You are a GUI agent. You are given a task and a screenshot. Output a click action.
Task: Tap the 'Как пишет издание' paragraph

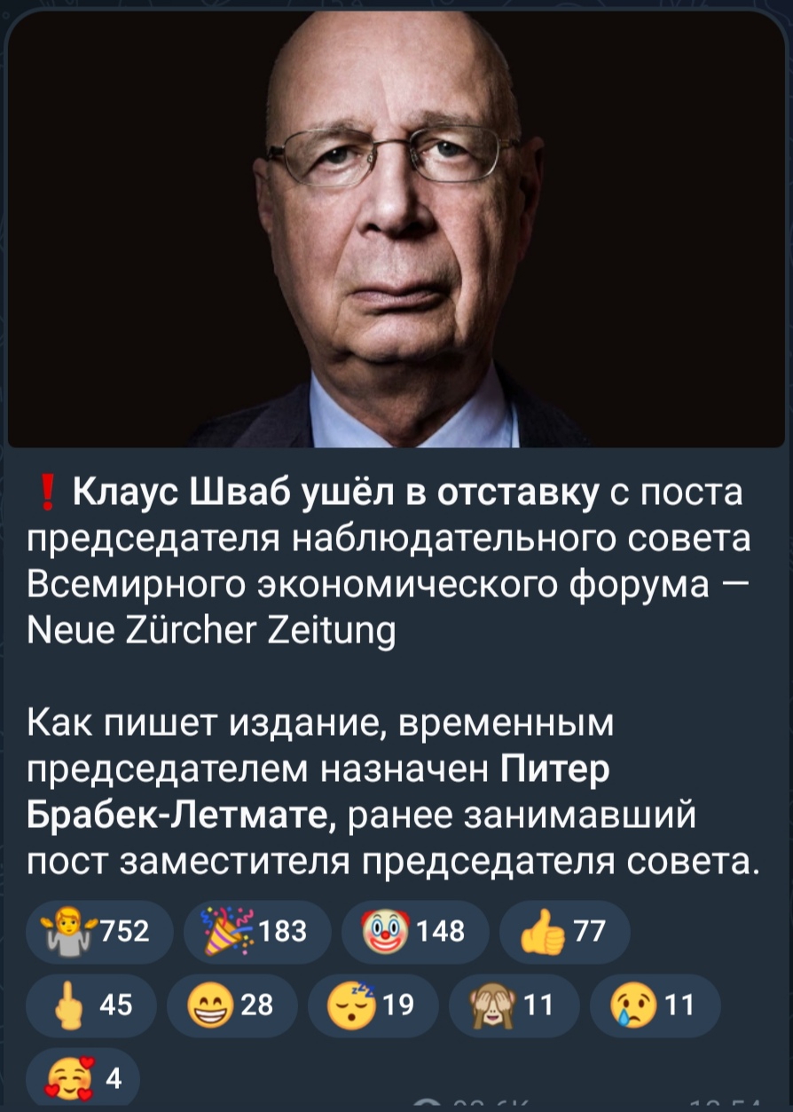coord(395,792)
